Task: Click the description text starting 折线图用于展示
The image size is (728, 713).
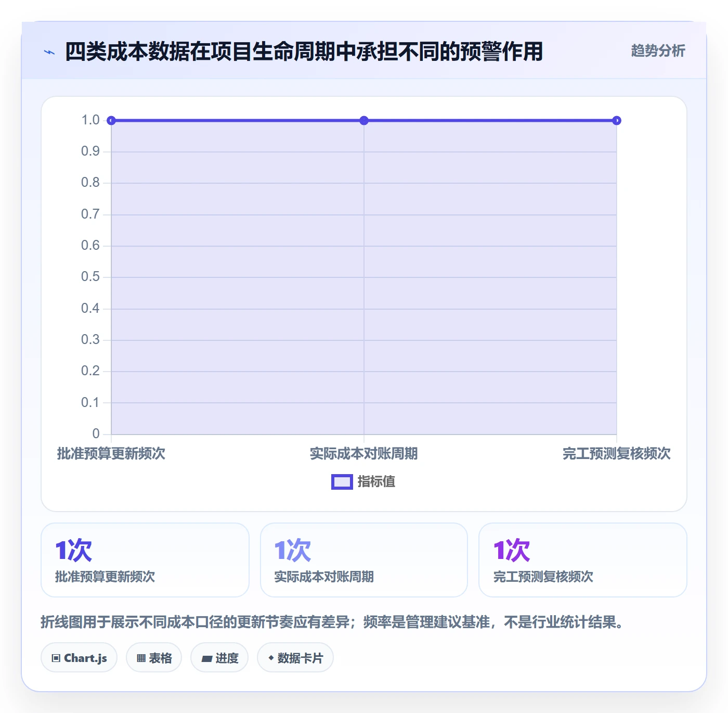Action: click(x=333, y=622)
